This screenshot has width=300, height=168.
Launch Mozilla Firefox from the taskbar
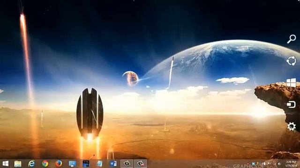[59, 164]
